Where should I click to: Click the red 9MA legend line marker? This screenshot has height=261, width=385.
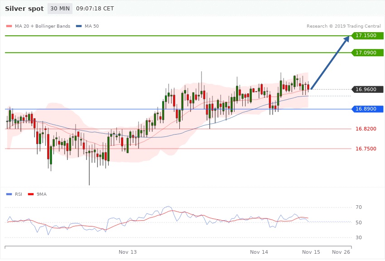click(x=31, y=194)
